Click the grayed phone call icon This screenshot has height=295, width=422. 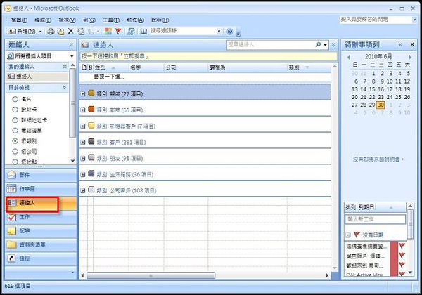91,32
